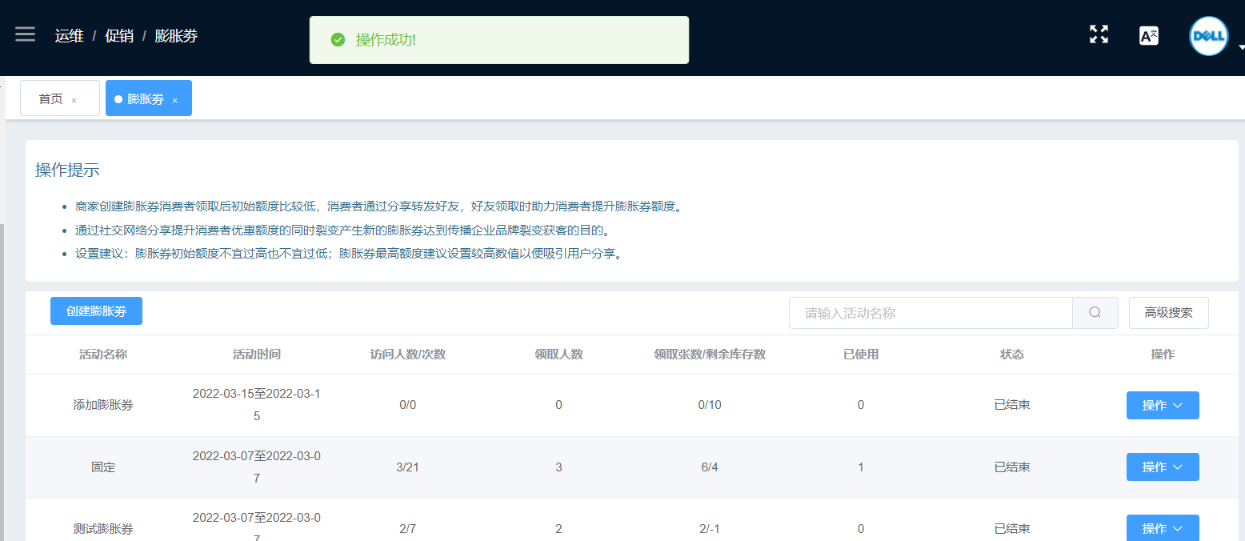The width and height of the screenshot is (1245, 541).
Task: Click the 操作成功! notification message
Action: click(386, 40)
